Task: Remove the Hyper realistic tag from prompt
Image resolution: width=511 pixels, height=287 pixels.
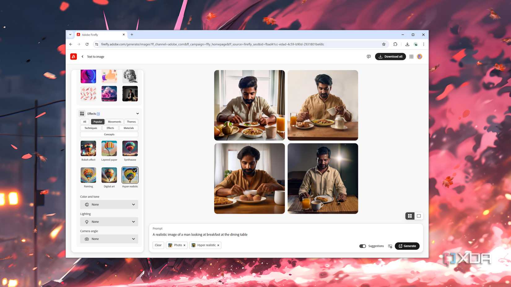Action: click(218, 245)
